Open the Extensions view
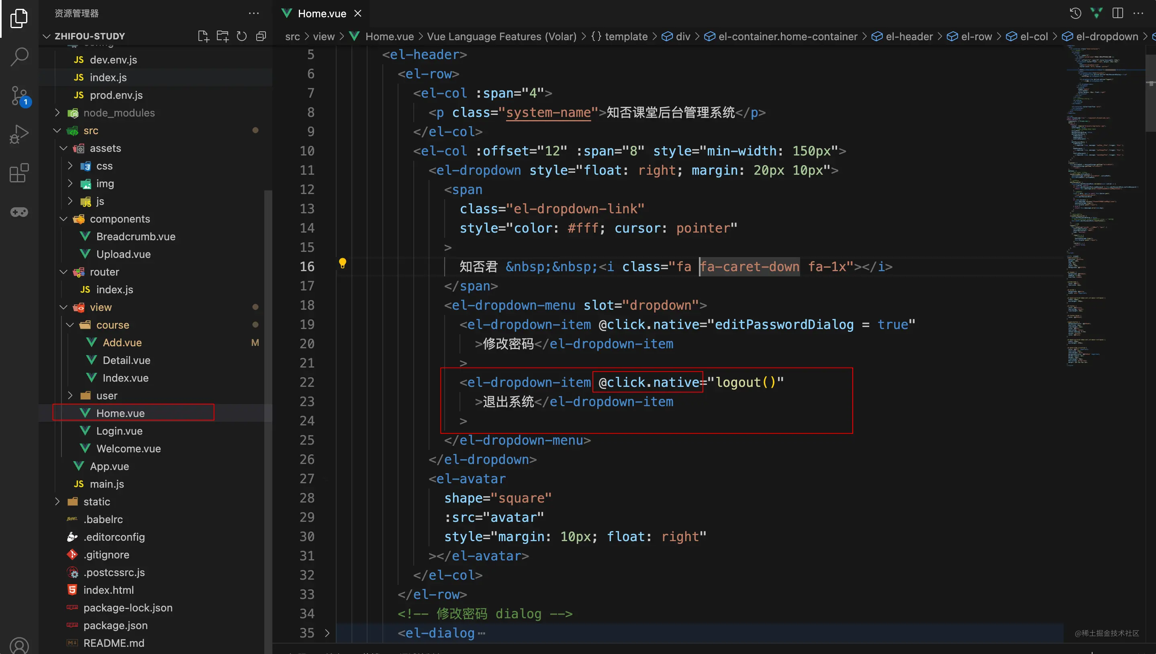1156x654 pixels. coord(19,173)
